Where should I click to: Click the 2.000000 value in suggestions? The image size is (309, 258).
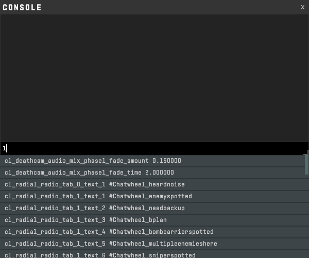point(160,173)
